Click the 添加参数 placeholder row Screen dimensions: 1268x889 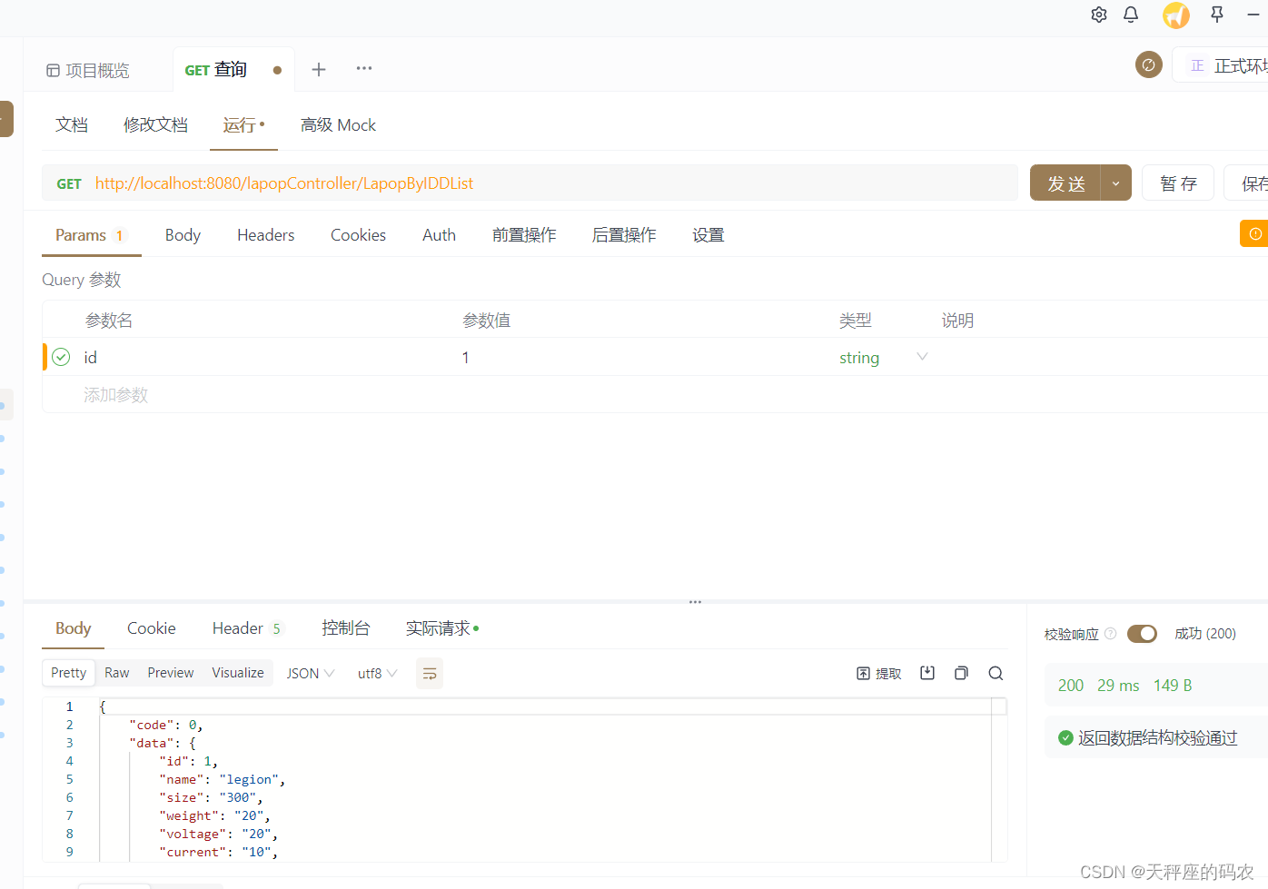115,395
